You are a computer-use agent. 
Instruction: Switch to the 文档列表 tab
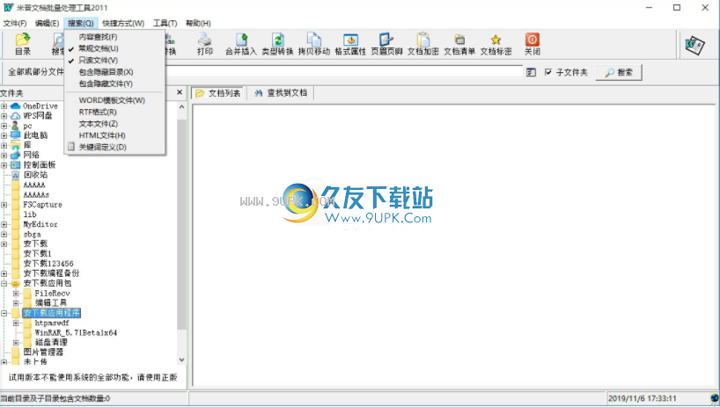(218, 93)
